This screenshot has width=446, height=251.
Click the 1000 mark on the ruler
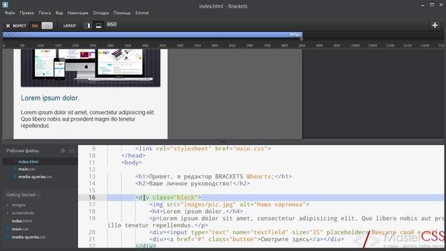355,45
